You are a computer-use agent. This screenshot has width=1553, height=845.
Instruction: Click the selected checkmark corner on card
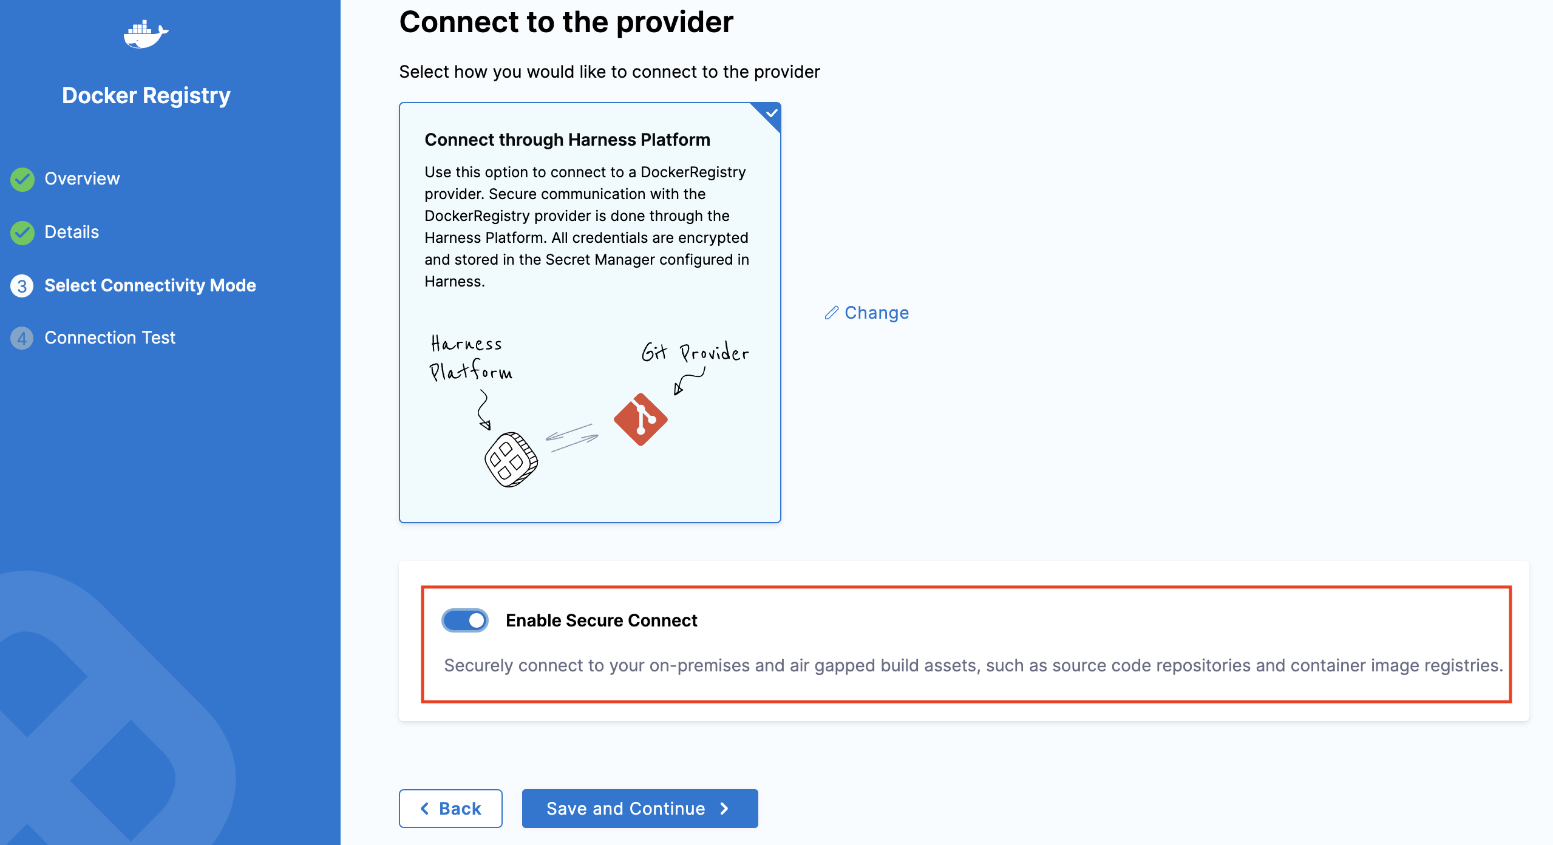[771, 114]
